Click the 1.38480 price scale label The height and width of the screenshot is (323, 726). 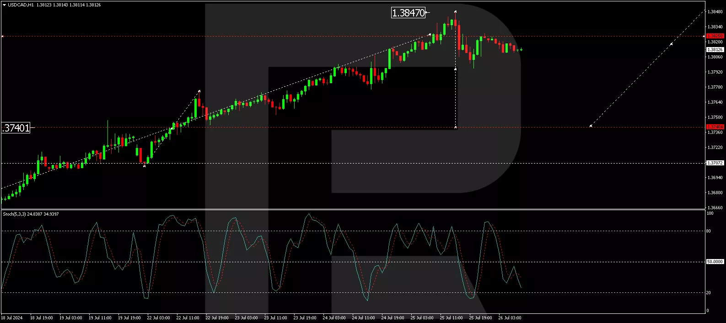tap(714, 12)
